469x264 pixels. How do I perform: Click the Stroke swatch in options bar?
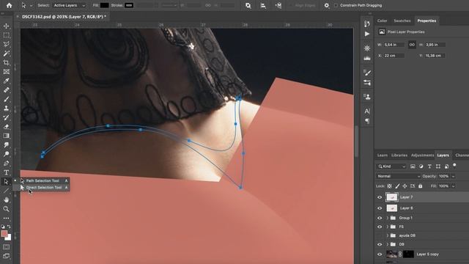pyautogui.click(x=129, y=5)
